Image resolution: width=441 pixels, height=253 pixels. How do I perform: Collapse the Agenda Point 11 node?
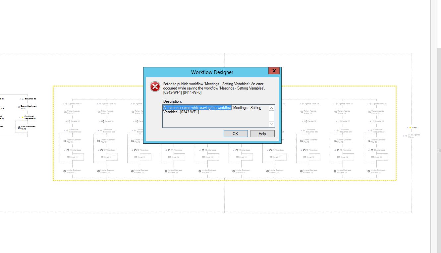[63, 104]
